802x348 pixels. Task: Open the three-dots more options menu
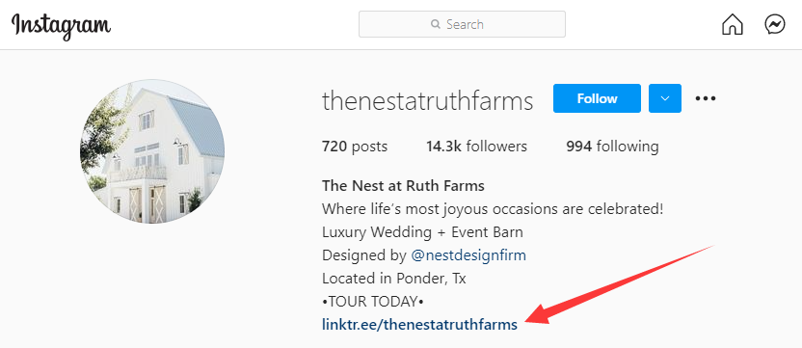(706, 98)
